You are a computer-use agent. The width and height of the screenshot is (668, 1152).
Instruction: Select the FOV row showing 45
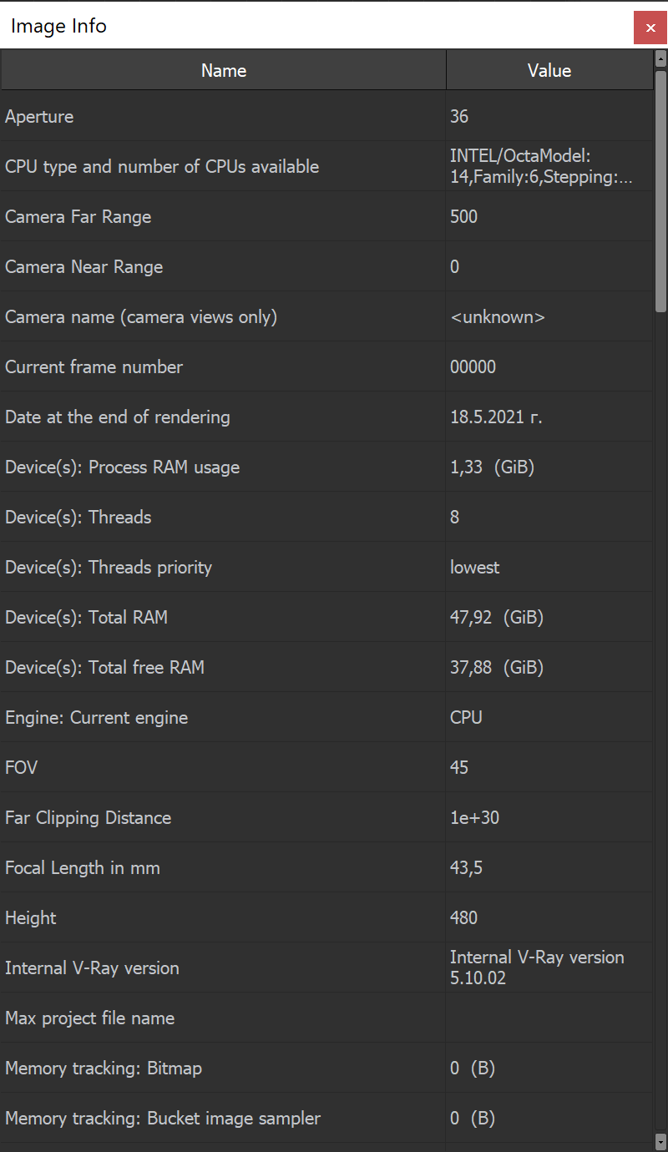223,767
